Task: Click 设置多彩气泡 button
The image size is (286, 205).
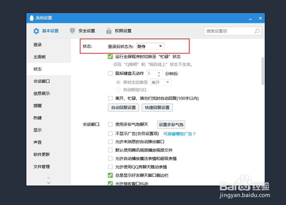Action: pos(171,125)
